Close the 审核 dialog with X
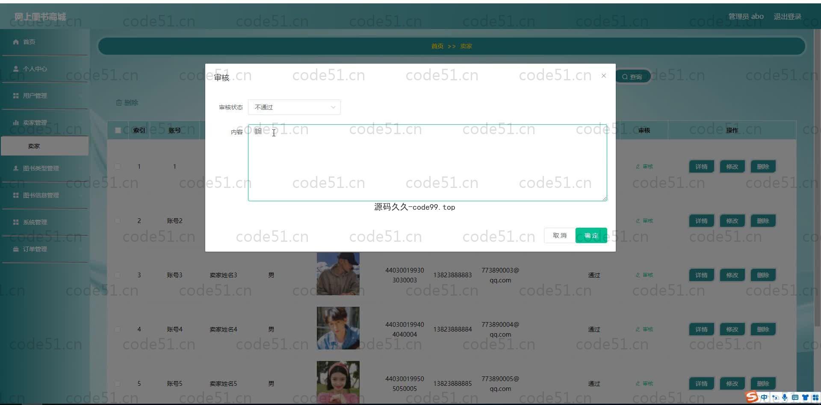Viewport: 821px width, 405px height. [603, 76]
